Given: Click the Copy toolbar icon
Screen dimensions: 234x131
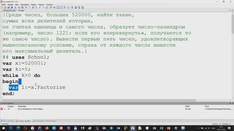Looking at the screenshot, I should tap(19, 7).
